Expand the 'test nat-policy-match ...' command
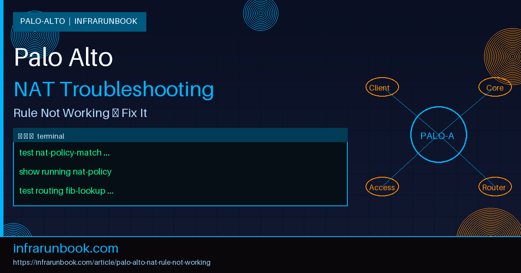521x273 pixels. pyautogui.click(x=64, y=153)
